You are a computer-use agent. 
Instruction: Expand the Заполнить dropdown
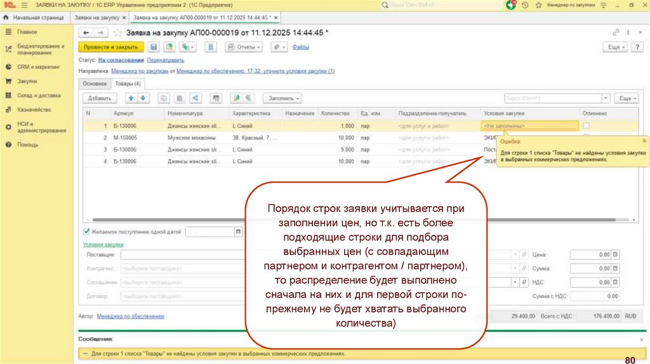(x=283, y=98)
